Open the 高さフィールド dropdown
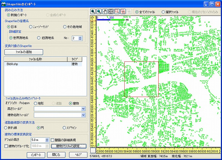Image resolution: width=222 pixels, height=160 pixels. coord(83,109)
